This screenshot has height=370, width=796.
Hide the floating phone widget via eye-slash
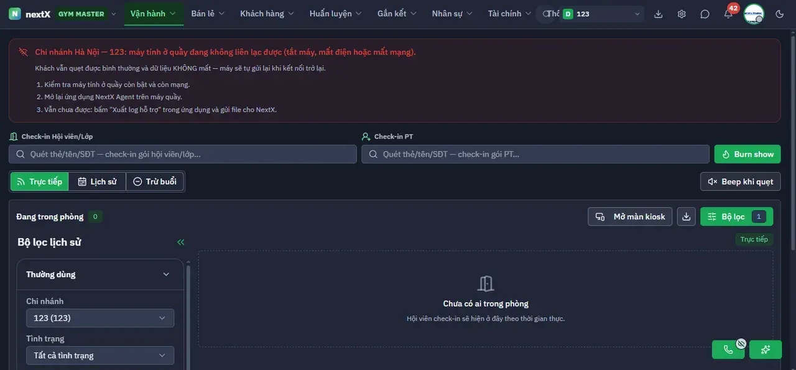coord(741,343)
